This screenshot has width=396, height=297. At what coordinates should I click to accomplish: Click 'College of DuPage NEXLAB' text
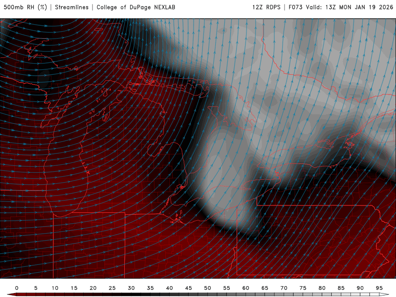click(136, 7)
